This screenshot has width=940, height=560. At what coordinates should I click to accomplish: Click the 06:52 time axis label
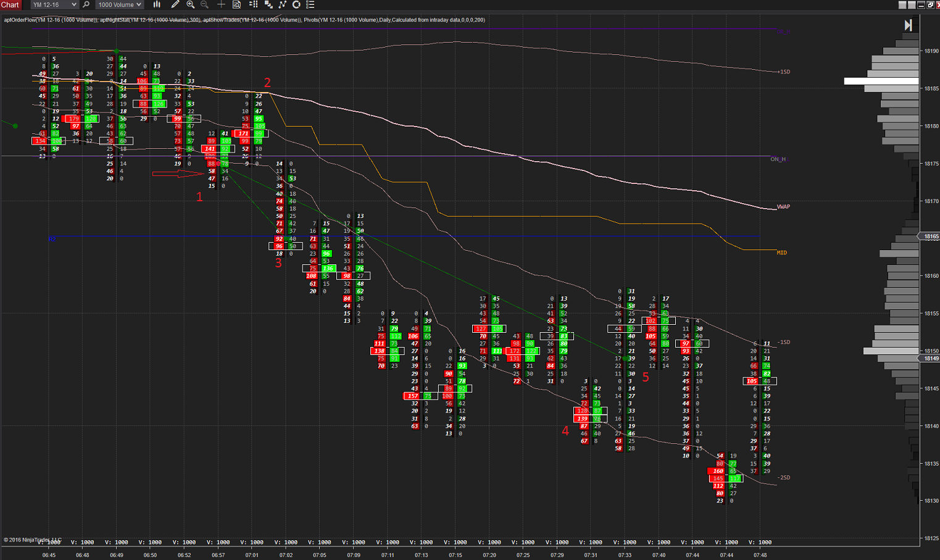(x=184, y=555)
